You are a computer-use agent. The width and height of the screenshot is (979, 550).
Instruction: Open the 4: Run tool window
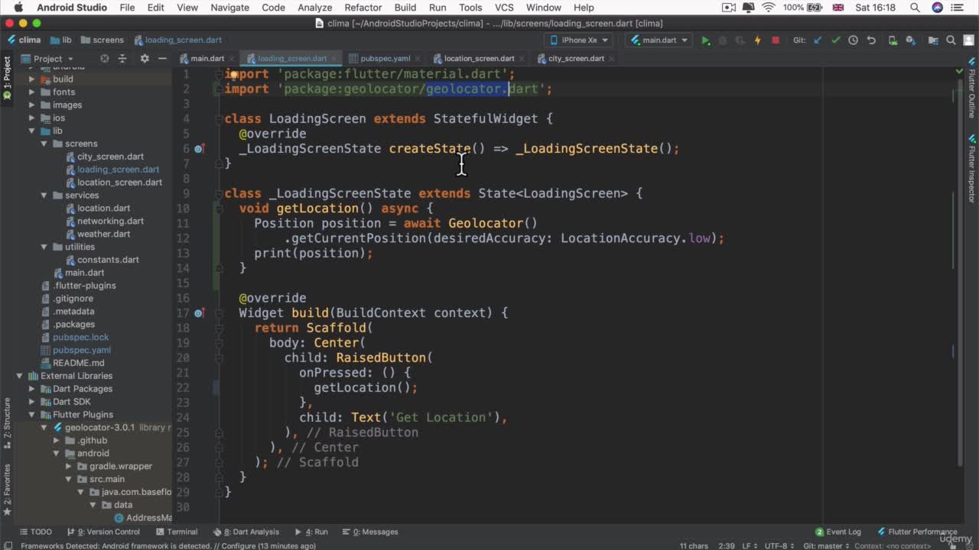click(x=311, y=532)
